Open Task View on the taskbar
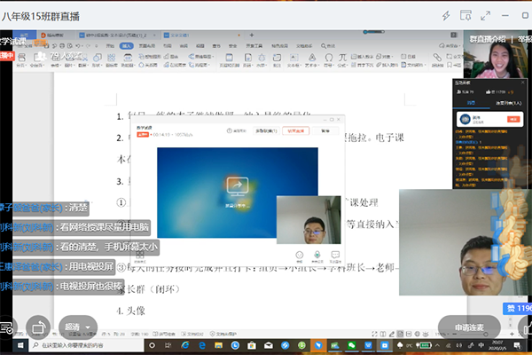Screen dimensions: 532x355 pyautogui.click(x=168, y=345)
